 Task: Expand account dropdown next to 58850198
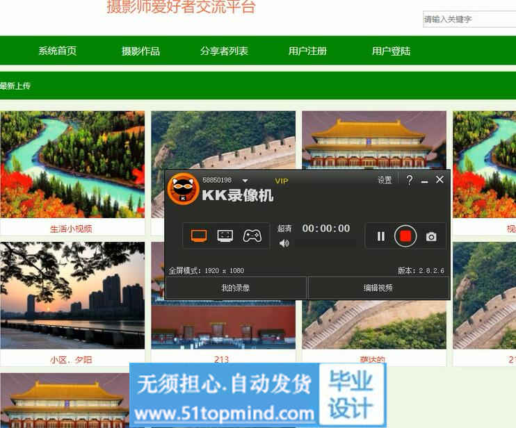click(245, 181)
